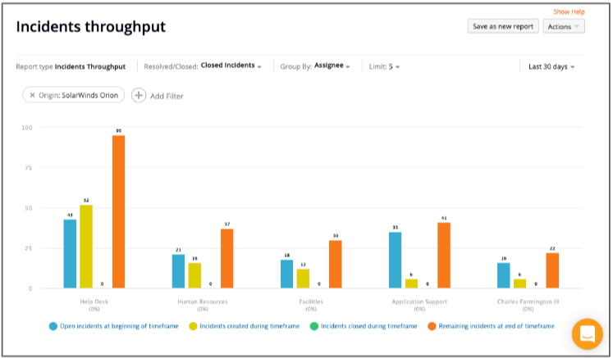Toggle orange Remaining incidents legend marker
The image size is (613, 358).
(432, 326)
